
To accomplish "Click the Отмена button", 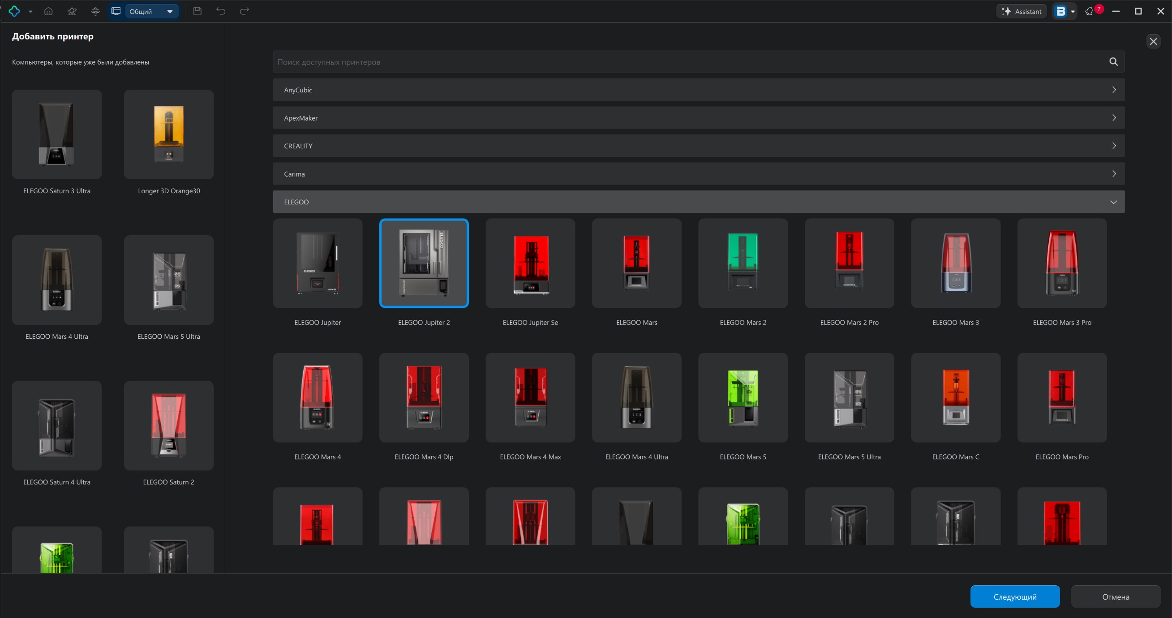I will (1116, 596).
